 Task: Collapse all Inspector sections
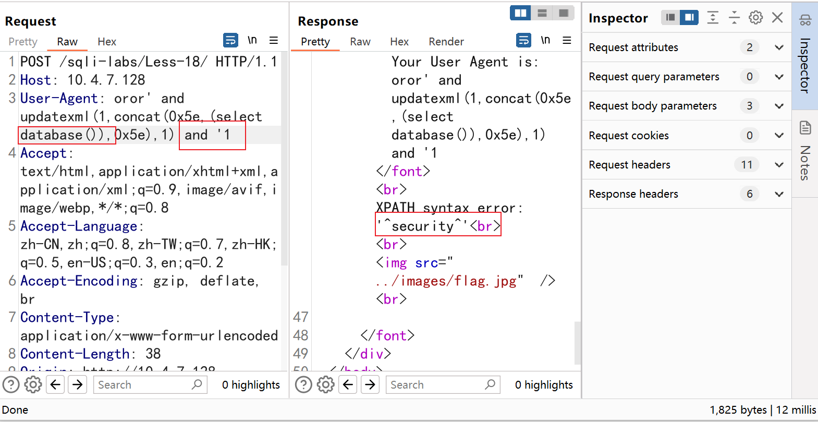click(x=734, y=18)
